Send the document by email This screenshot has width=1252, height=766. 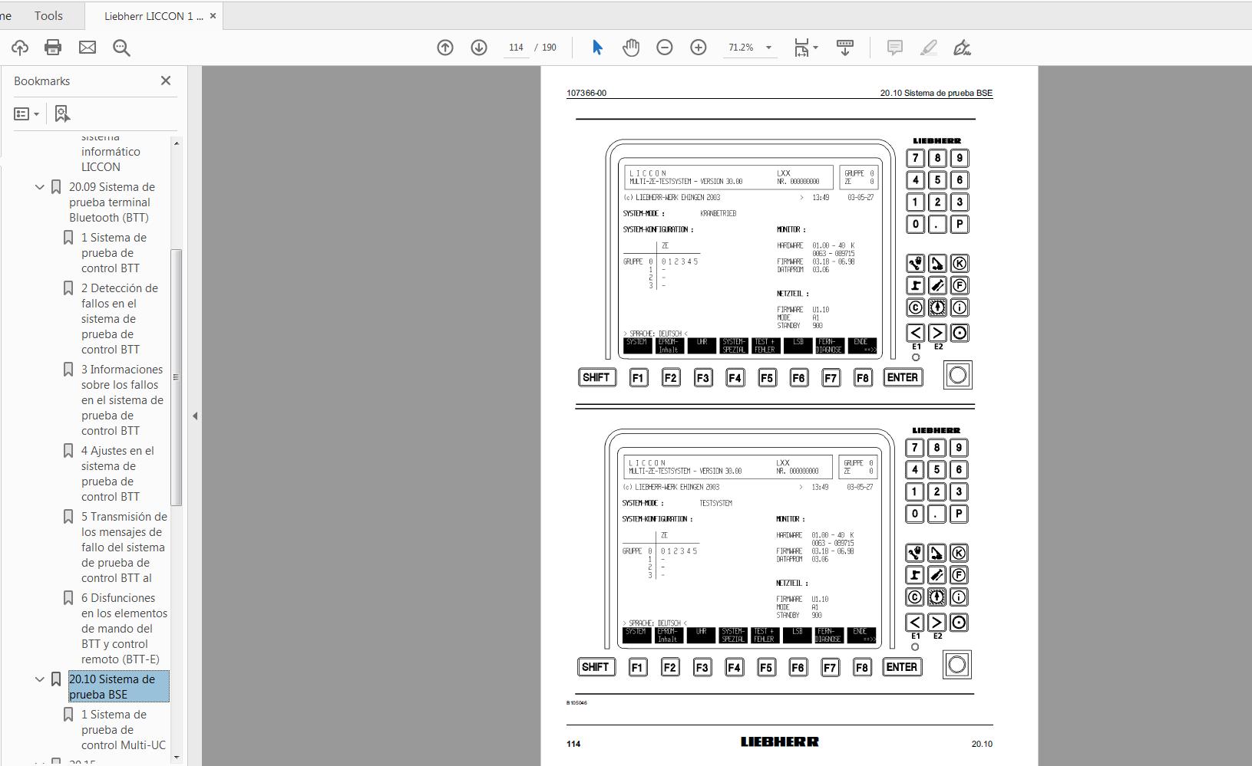click(x=87, y=47)
